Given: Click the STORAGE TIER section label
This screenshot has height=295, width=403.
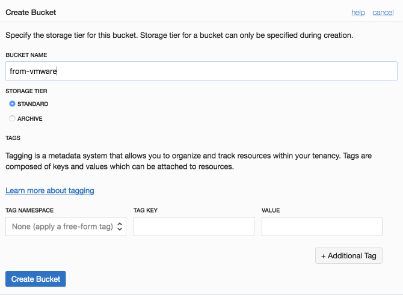Looking at the screenshot, I should (26, 91).
